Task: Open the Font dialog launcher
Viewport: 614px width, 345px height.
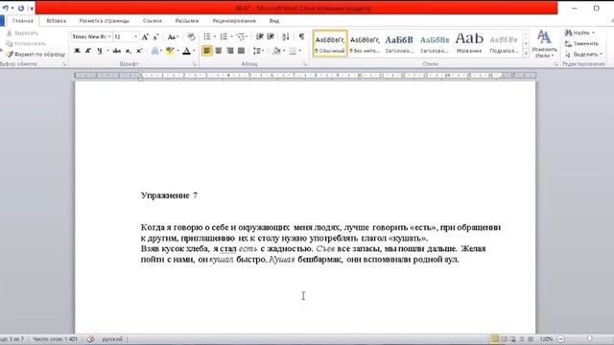Action: coord(194,64)
